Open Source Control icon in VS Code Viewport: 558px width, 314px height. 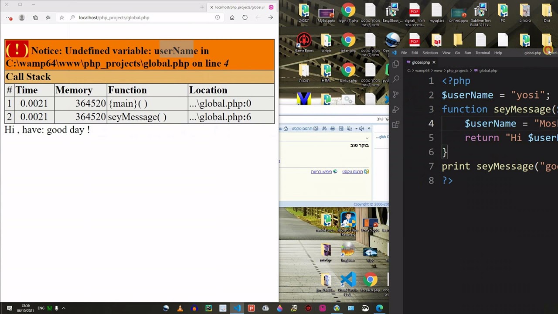pos(396,94)
